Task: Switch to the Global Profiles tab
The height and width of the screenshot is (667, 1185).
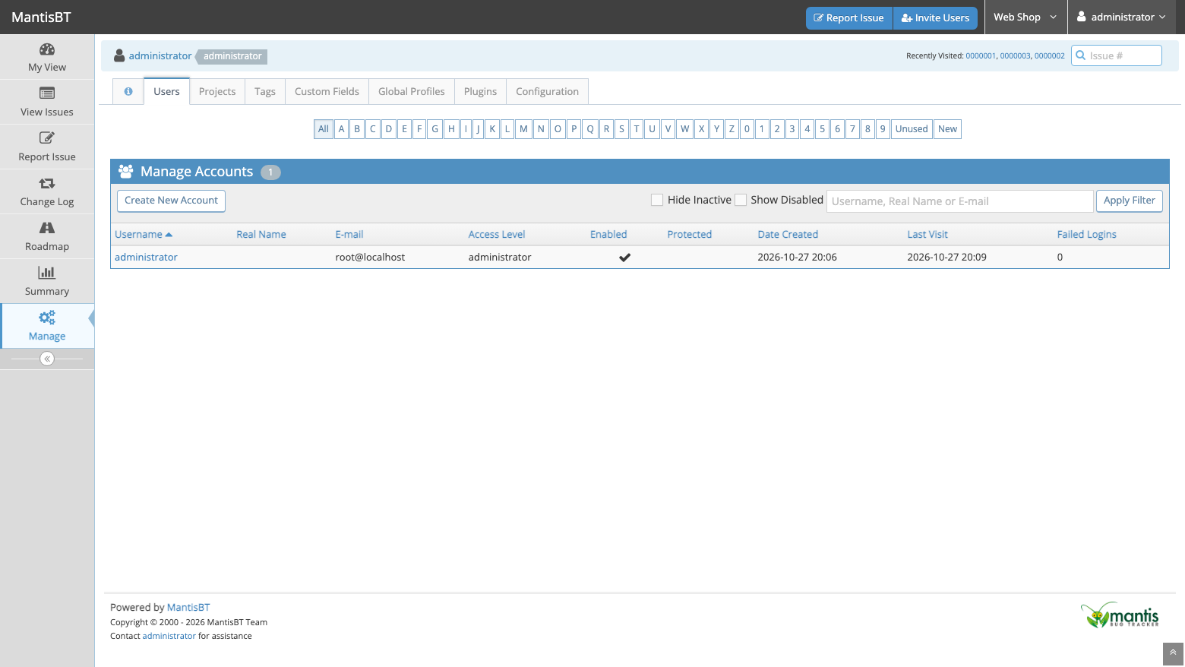Action: tap(412, 91)
